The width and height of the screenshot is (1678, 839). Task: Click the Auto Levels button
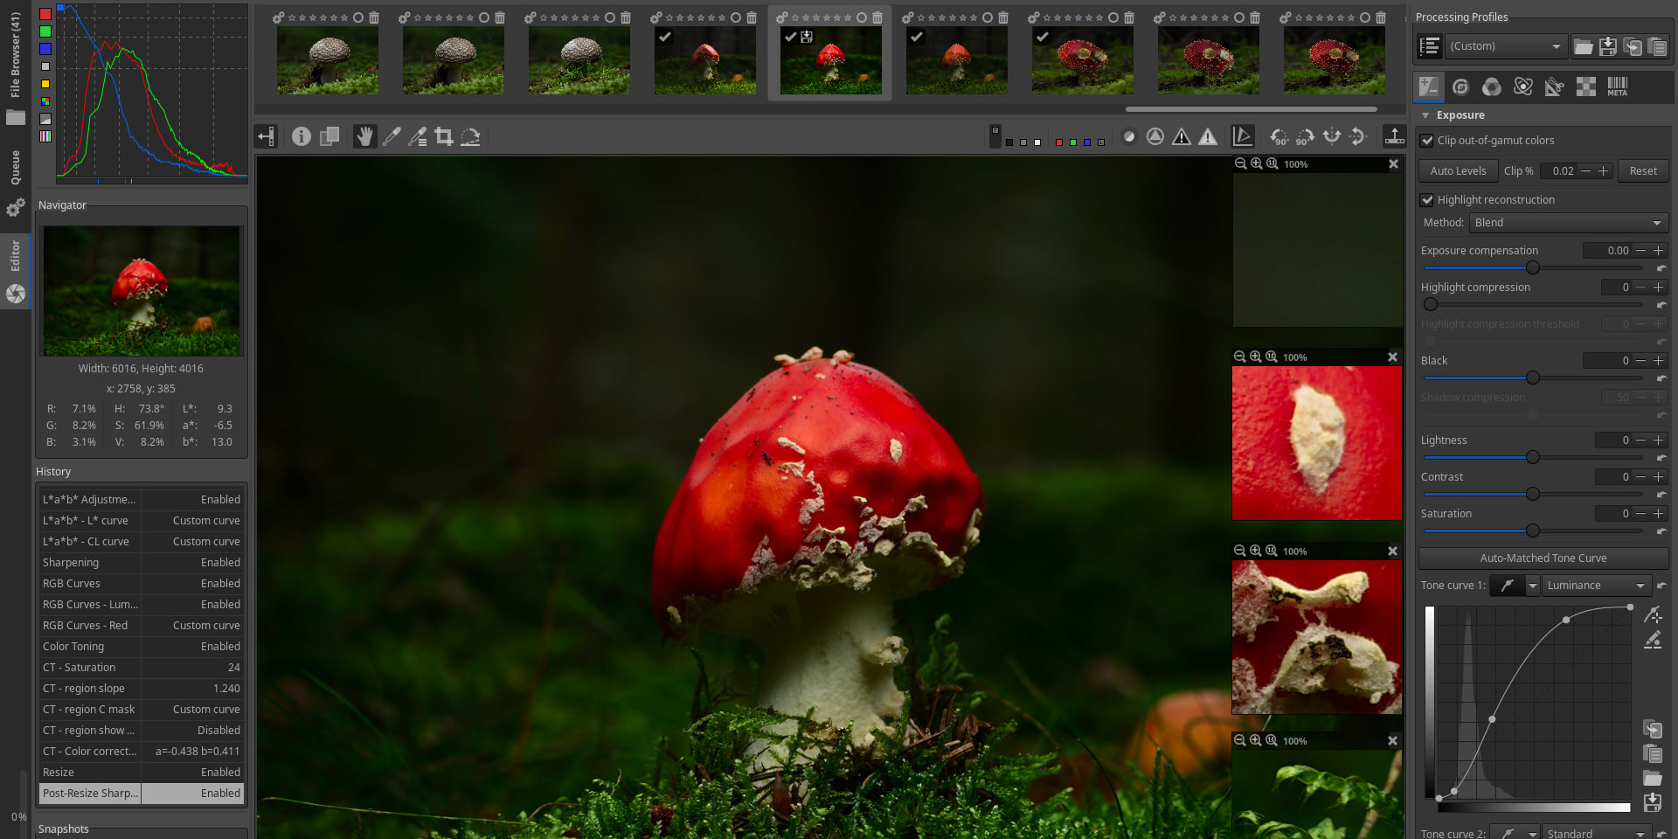[1457, 171]
